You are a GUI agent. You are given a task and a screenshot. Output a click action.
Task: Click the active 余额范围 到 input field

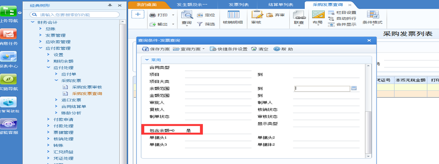pyautogui.click(x=322, y=88)
